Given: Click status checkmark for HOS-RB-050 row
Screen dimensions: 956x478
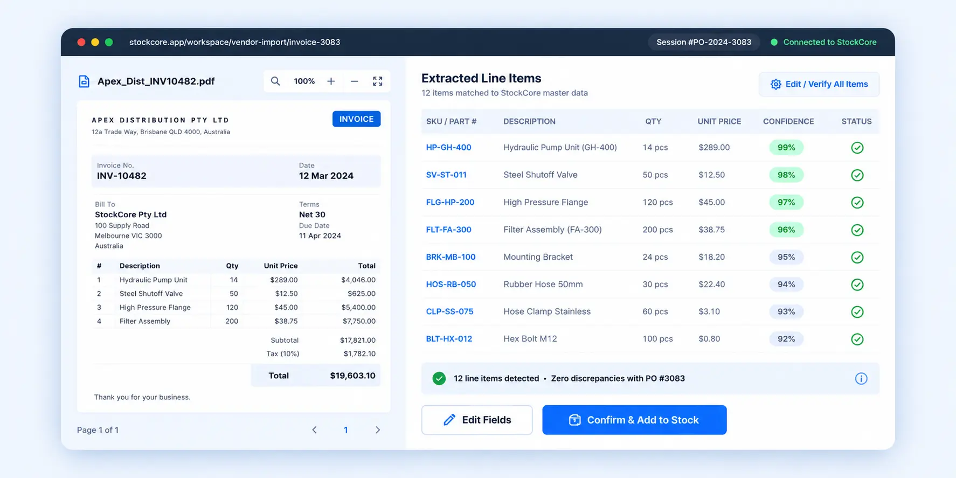Looking at the screenshot, I should (x=857, y=285).
